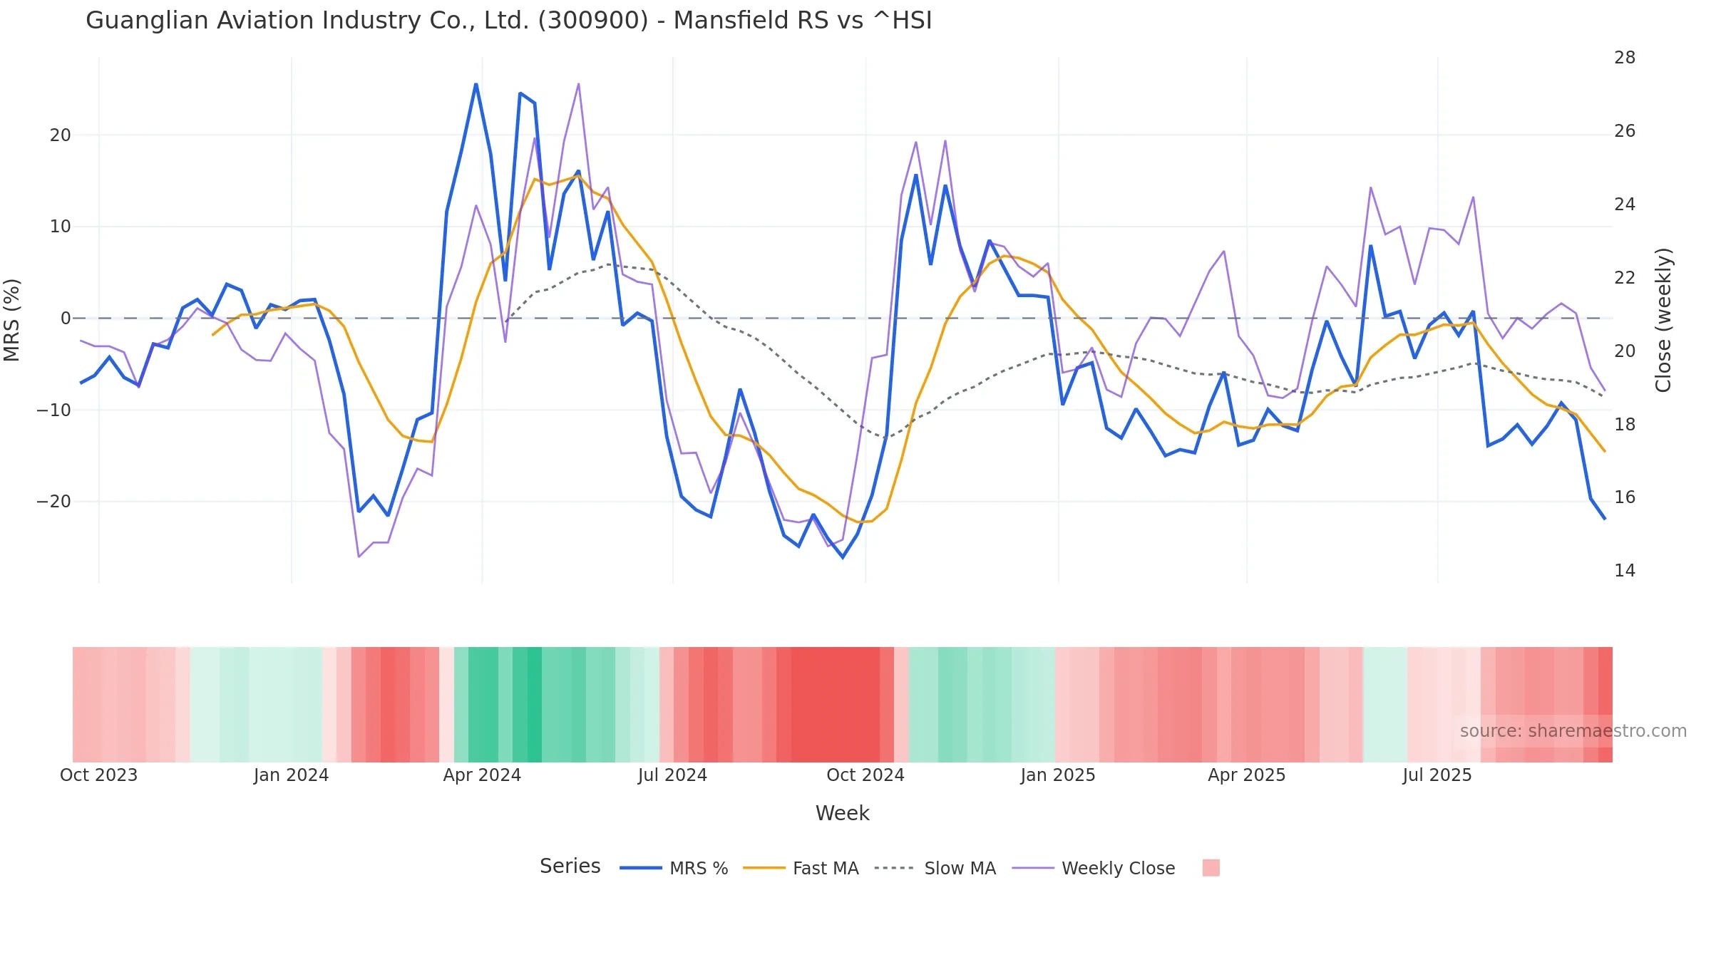Toggle the MRS % legend entry

tap(674, 868)
